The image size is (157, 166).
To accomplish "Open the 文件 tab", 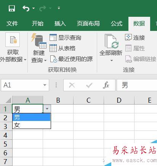I will (x=12, y=24).
